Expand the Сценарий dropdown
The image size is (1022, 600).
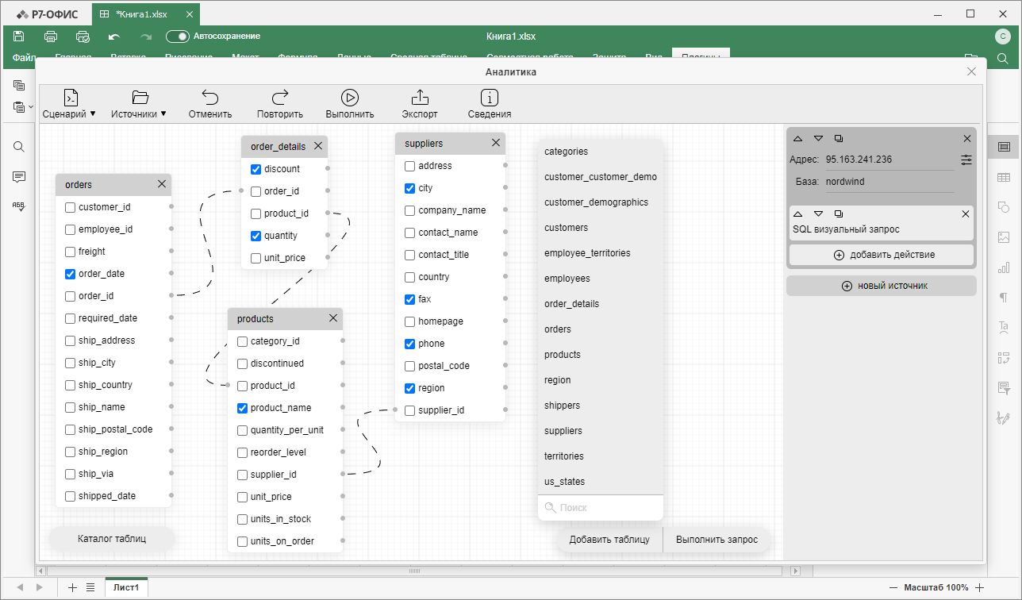click(70, 113)
